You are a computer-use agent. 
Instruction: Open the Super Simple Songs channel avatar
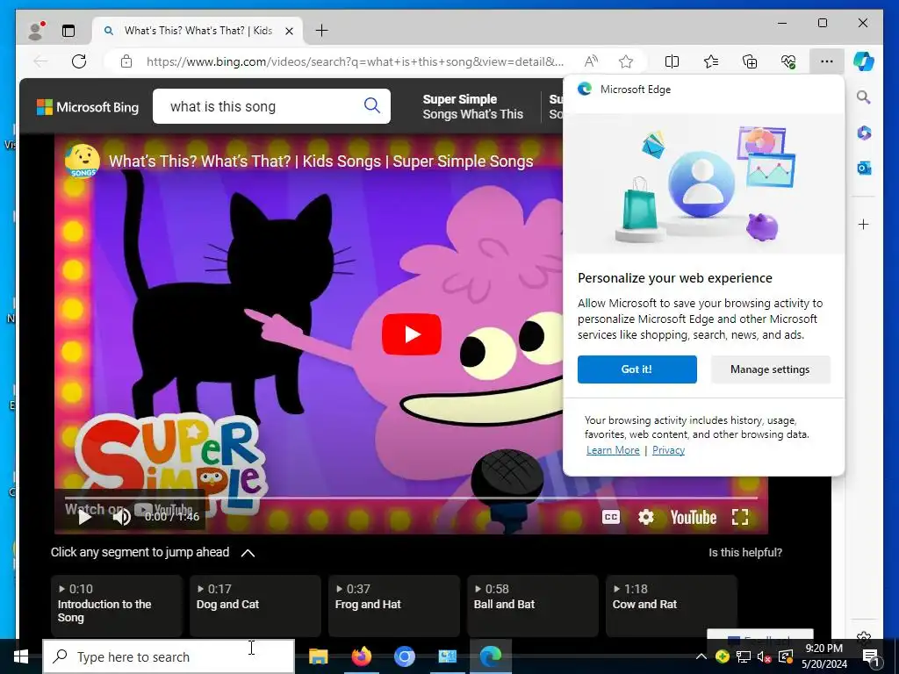[83, 161]
